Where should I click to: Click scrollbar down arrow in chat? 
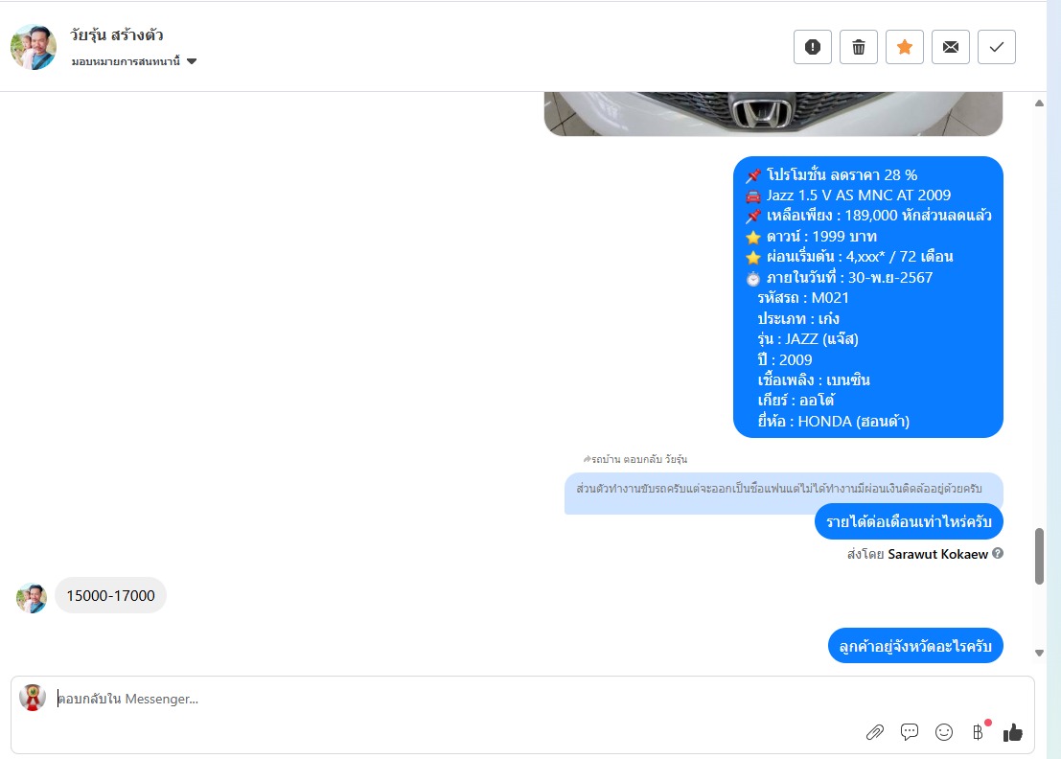click(x=1039, y=653)
